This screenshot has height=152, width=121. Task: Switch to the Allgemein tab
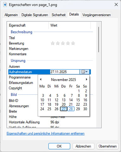(11, 15)
